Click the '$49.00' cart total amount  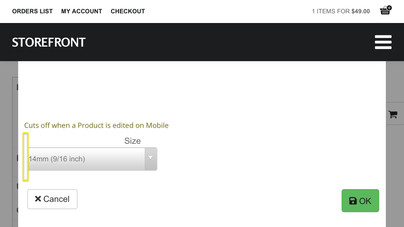(361, 11)
